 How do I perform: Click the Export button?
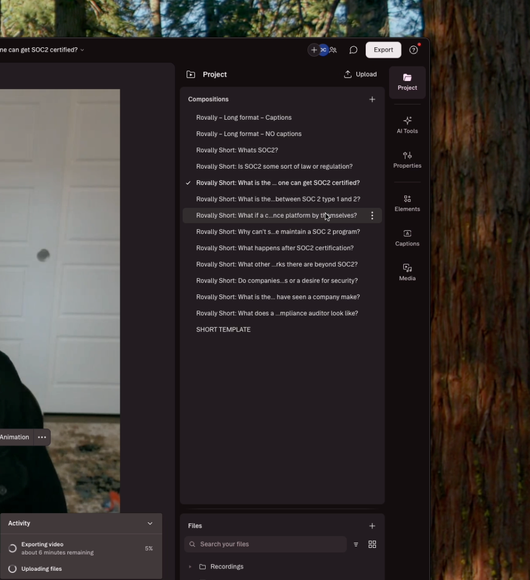pyautogui.click(x=383, y=50)
